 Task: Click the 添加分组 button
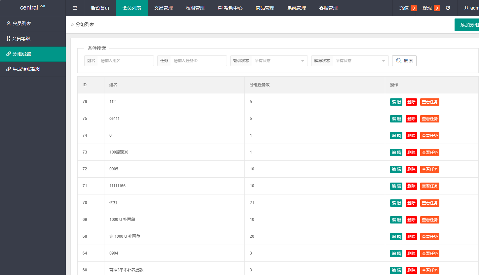coord(467,25)
